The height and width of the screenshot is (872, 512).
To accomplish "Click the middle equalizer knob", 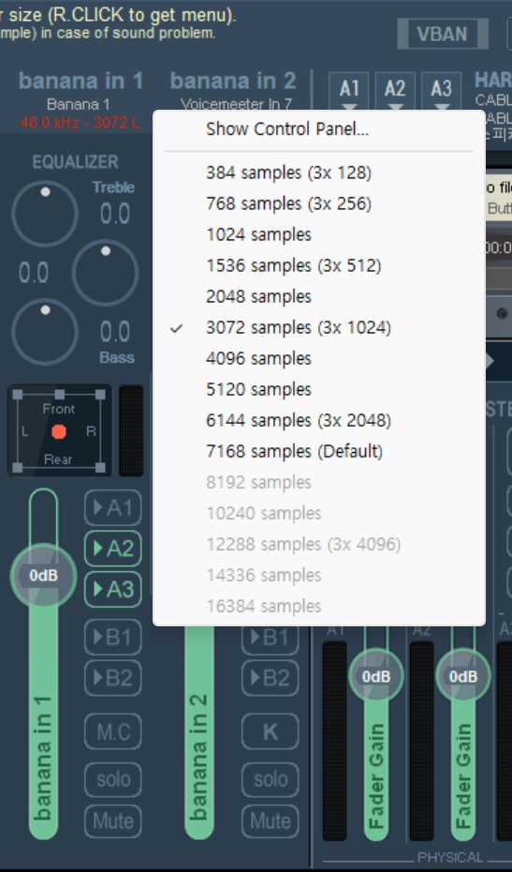I will 105,273.
